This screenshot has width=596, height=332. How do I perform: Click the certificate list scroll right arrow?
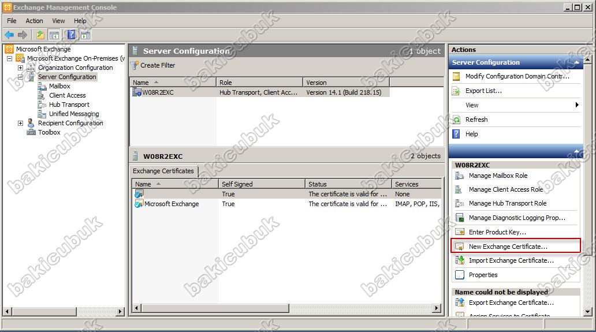[x=437, y=308]
